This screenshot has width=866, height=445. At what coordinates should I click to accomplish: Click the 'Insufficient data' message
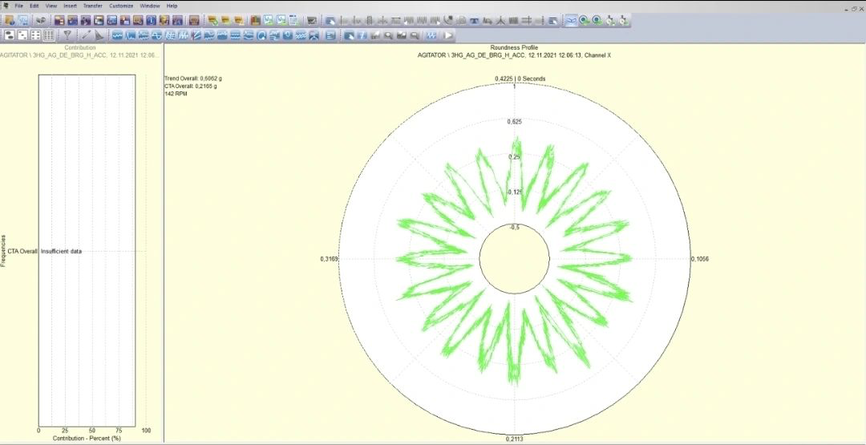(61, 251)
